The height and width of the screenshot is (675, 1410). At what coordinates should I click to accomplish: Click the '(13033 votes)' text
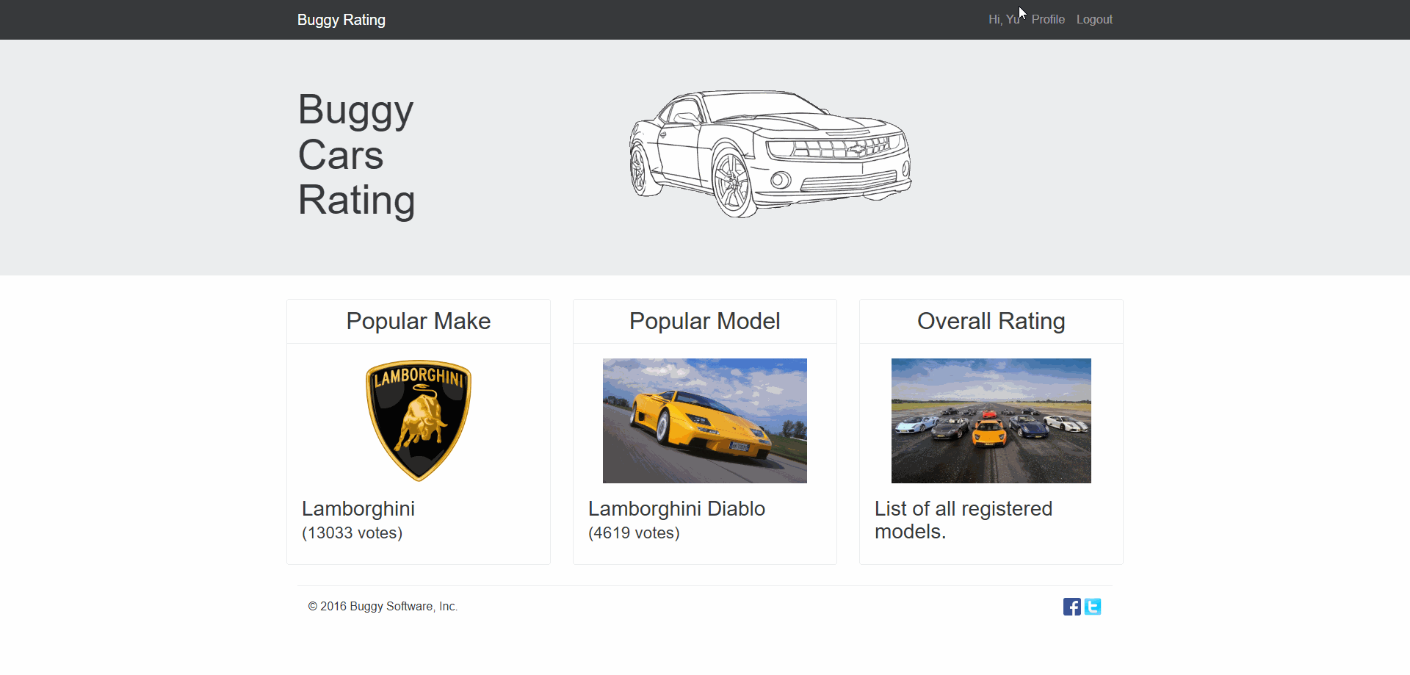[x=352, y=533]
